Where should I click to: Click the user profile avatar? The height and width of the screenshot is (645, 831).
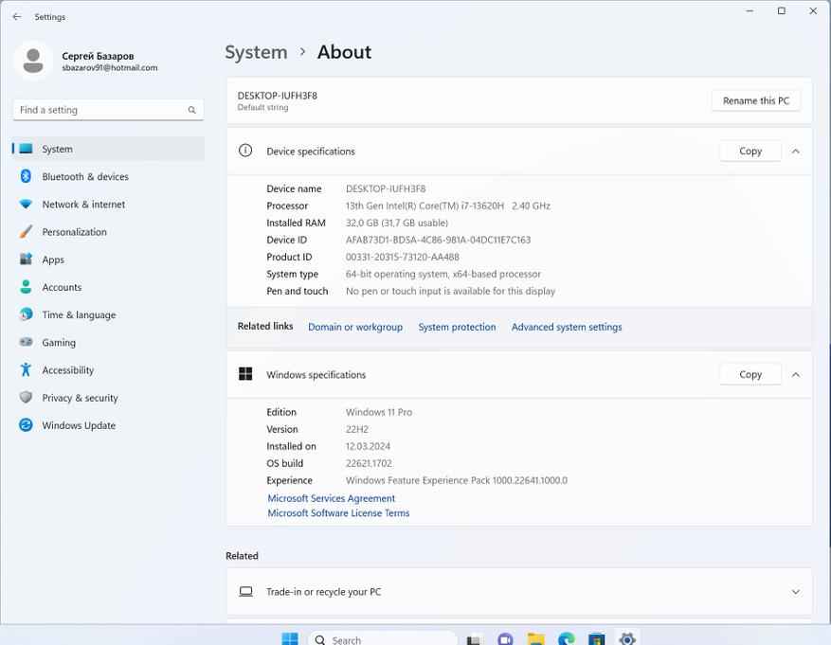33,61
